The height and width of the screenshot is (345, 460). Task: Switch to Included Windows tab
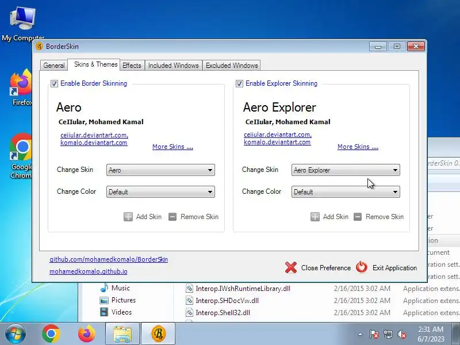(174, 65)
